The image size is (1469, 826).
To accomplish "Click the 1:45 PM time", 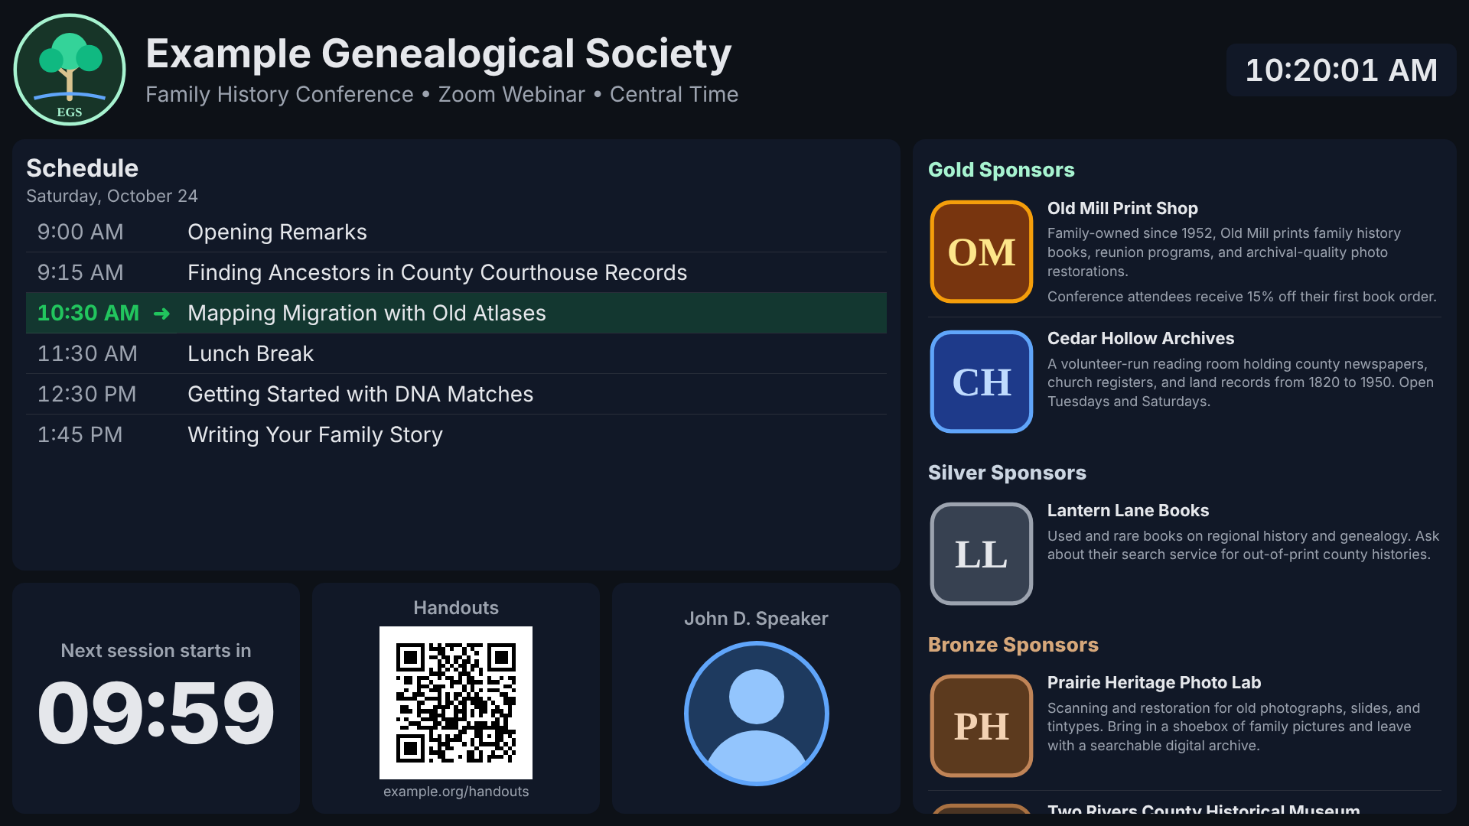I will tap(80, 434).
